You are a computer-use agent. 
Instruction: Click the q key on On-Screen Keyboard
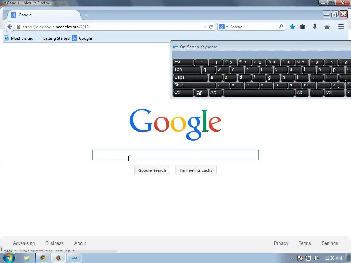coord(208,70)
